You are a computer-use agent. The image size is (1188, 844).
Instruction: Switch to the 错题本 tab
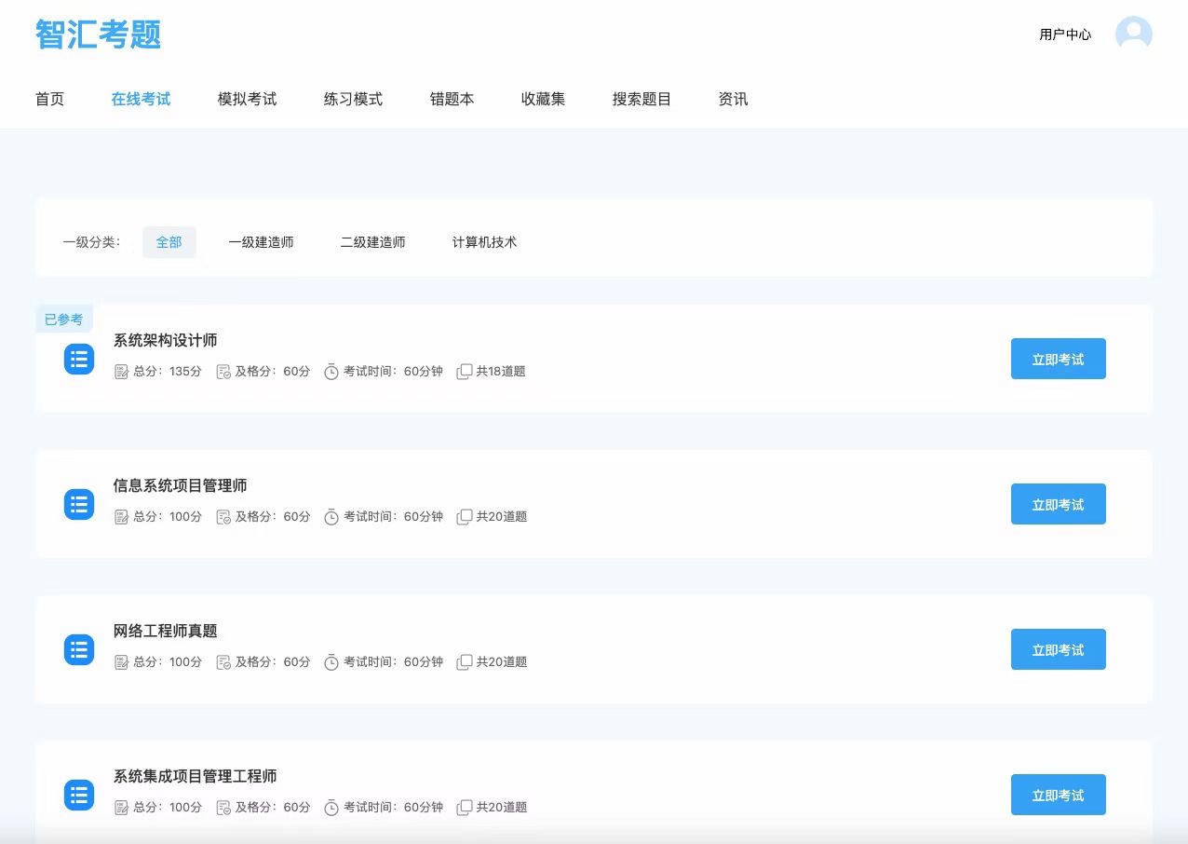tap(452, 99)
